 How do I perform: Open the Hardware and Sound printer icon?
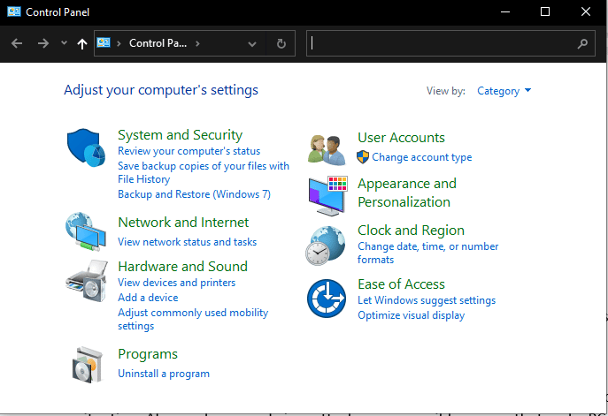(87, 281)
